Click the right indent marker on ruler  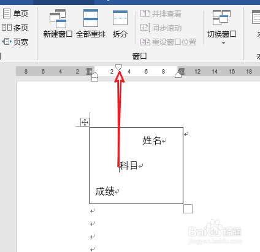pos(178,75)
